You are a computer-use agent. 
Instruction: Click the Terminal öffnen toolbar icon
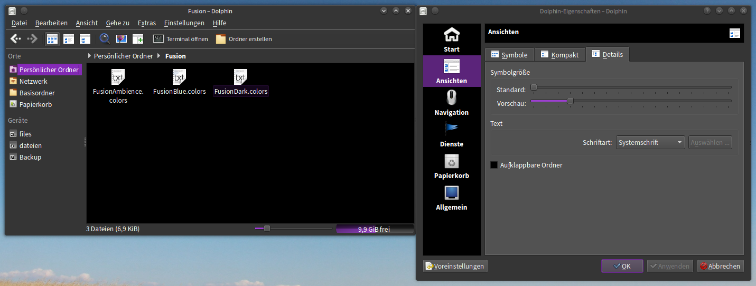[x=158, y=38]
